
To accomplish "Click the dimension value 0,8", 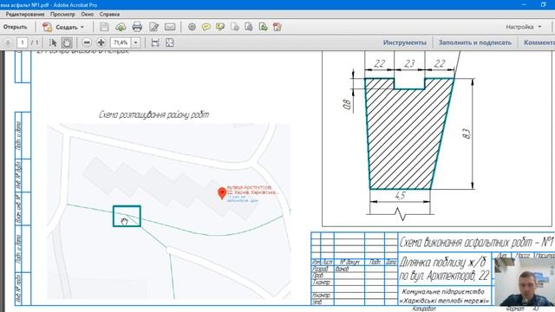I will pos(347,104).
